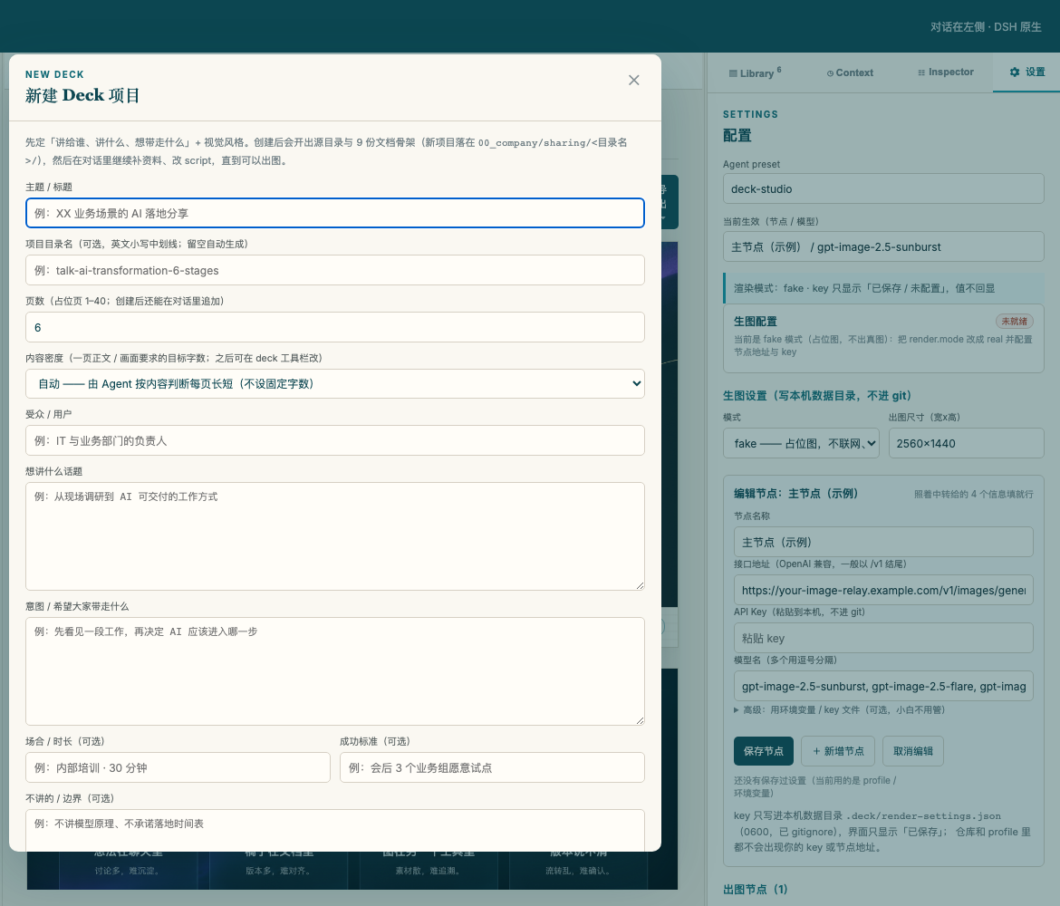Expand the 高级 environment variable section
The height and width of the screenshot is (906, 1060).
(839, 710)
